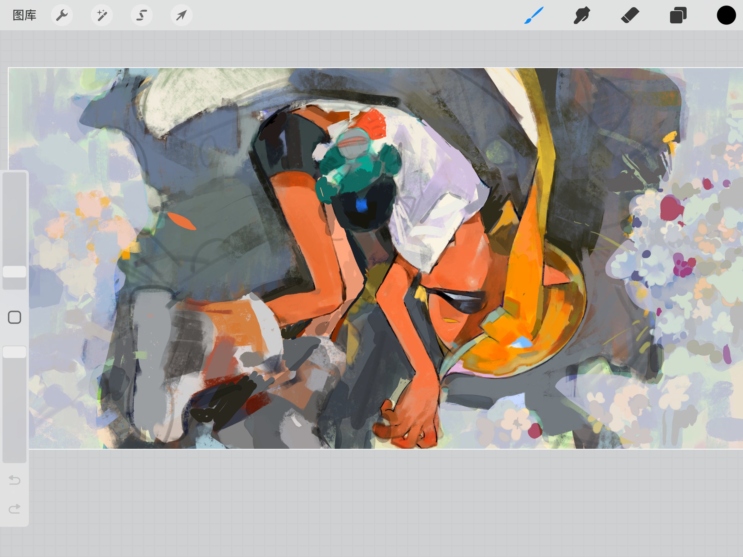Select the Brush paint tool

534,15
